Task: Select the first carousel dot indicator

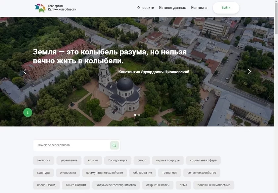Action: tap(135, 115)
